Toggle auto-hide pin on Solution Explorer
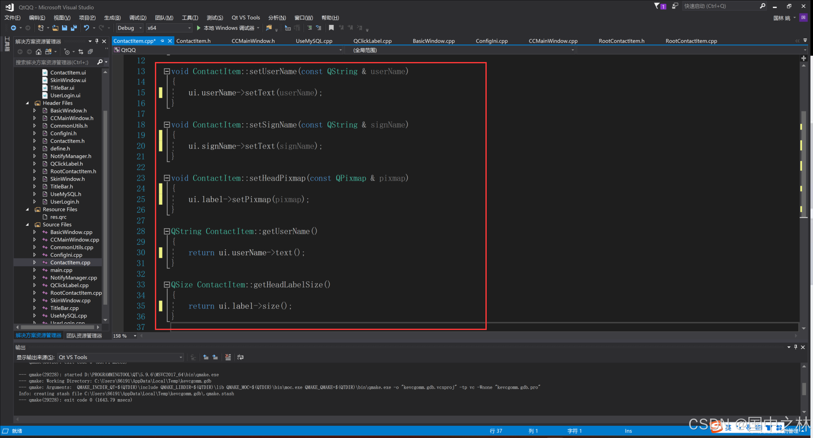The height and width of the screenshot is (438, 813). click(97, 41)
